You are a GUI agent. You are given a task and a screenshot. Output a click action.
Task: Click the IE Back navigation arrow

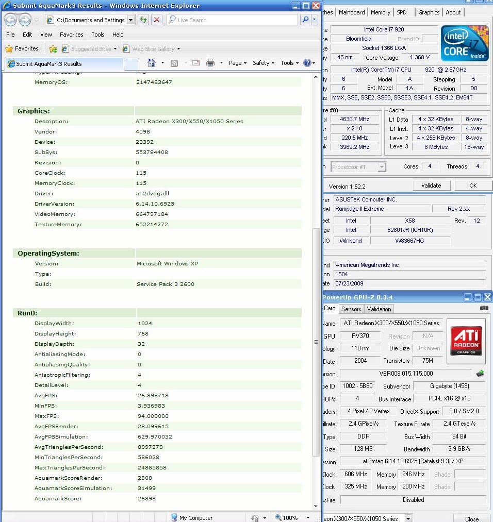[x=11, y=20]
